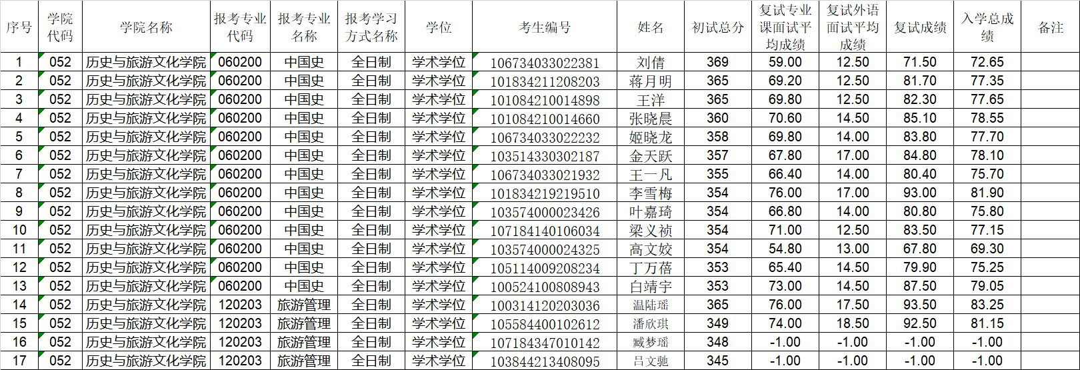Screen dimensions: 1080x370
Task: Select the name cell 蒋月明
Action: (x=650, y=81)
